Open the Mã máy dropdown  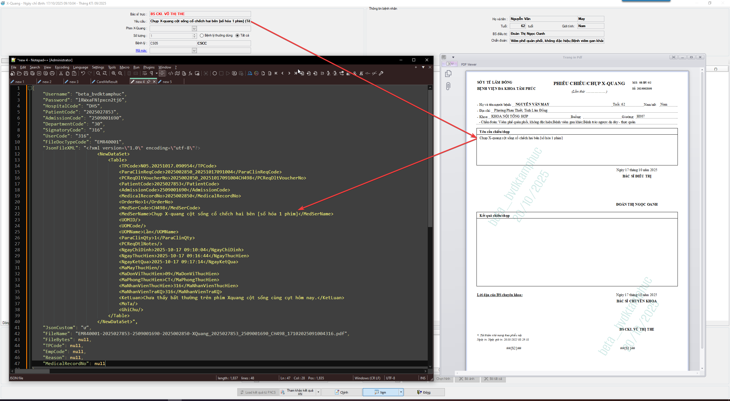(x=194, y=50)
